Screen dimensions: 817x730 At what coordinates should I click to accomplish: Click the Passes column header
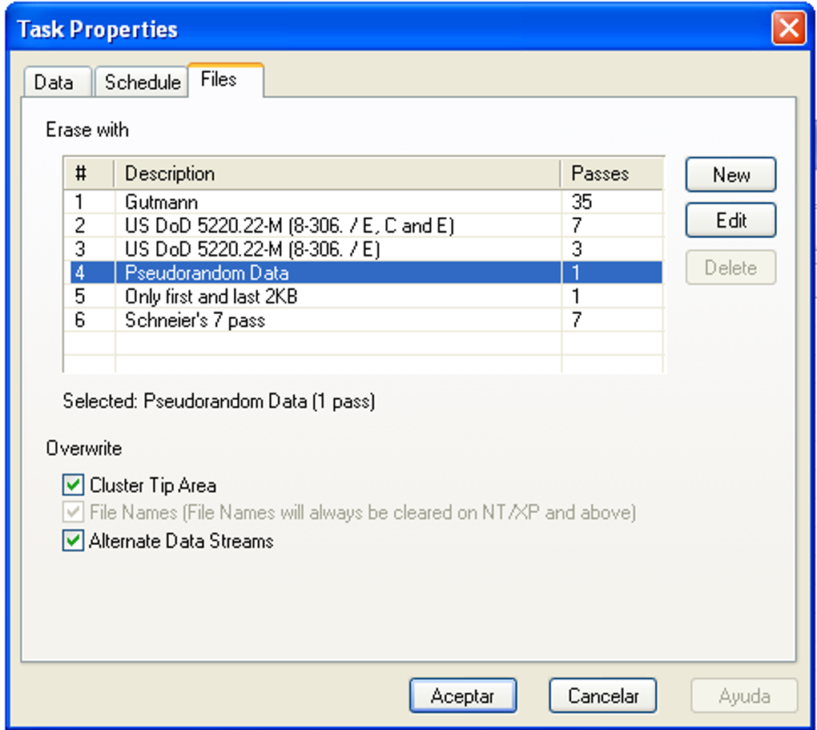pos(612,174)
